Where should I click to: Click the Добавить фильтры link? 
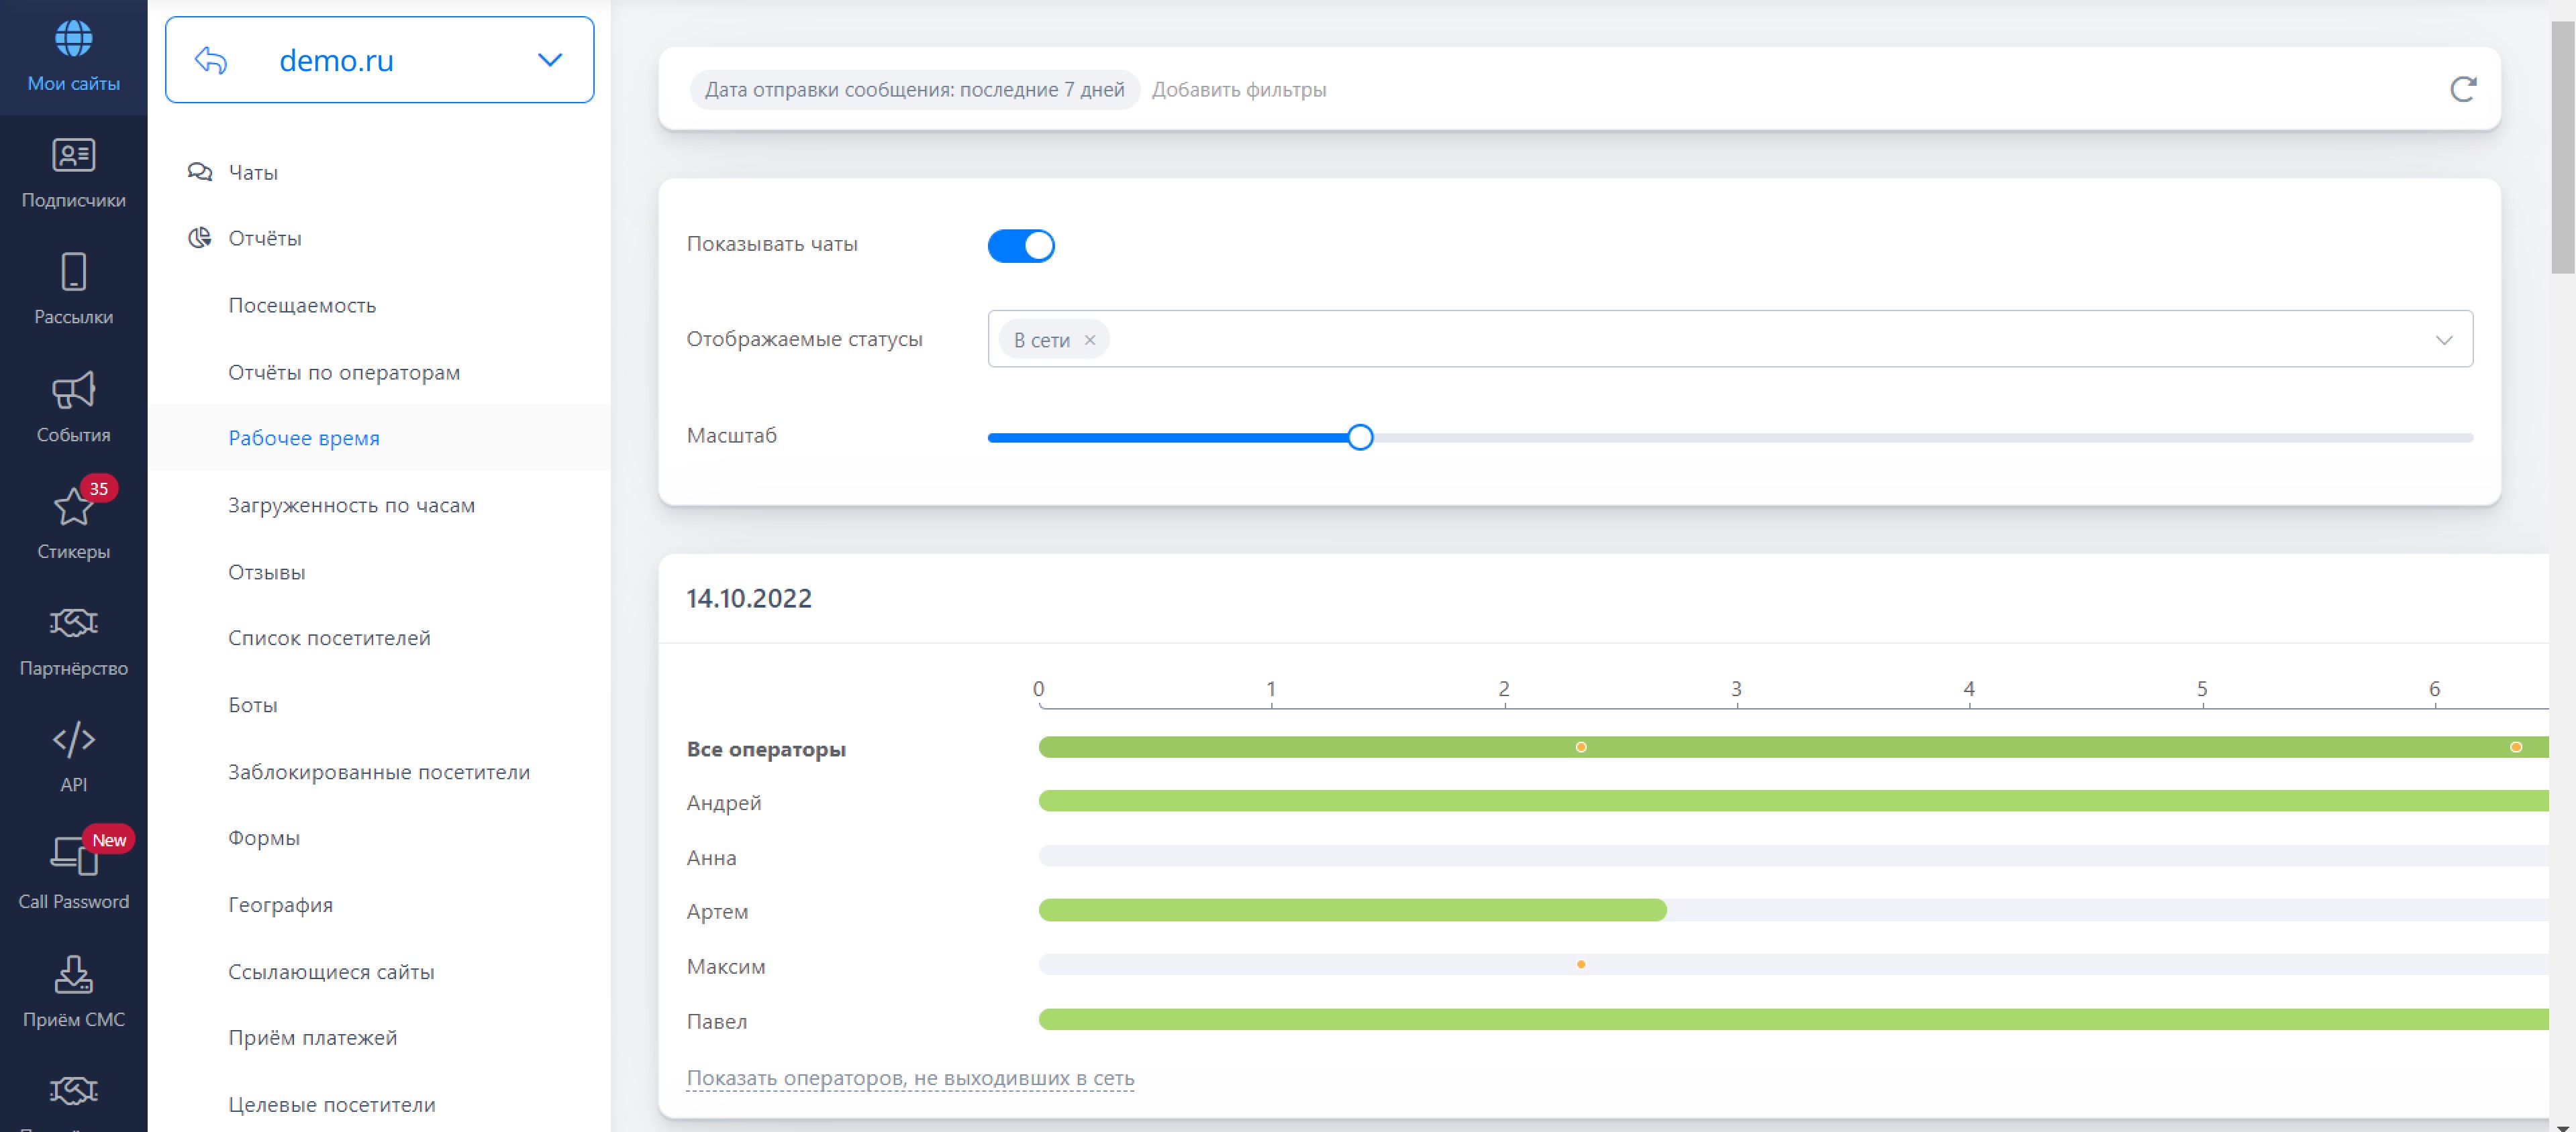pyautogui.click(x=1238, y=89)
